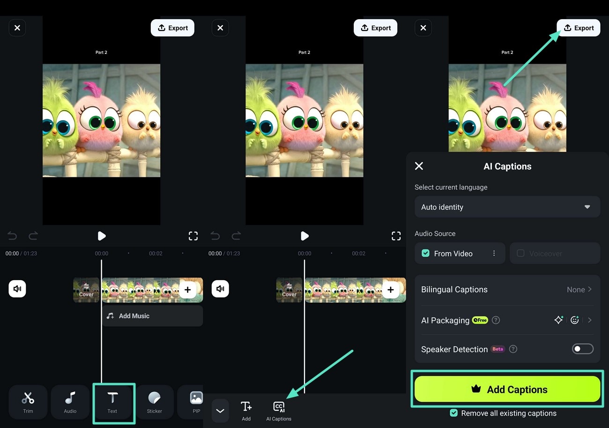Add a clip with plus in second panel

click(390, 290)
